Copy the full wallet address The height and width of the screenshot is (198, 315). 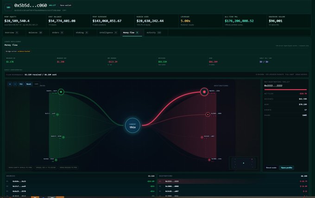64,10
